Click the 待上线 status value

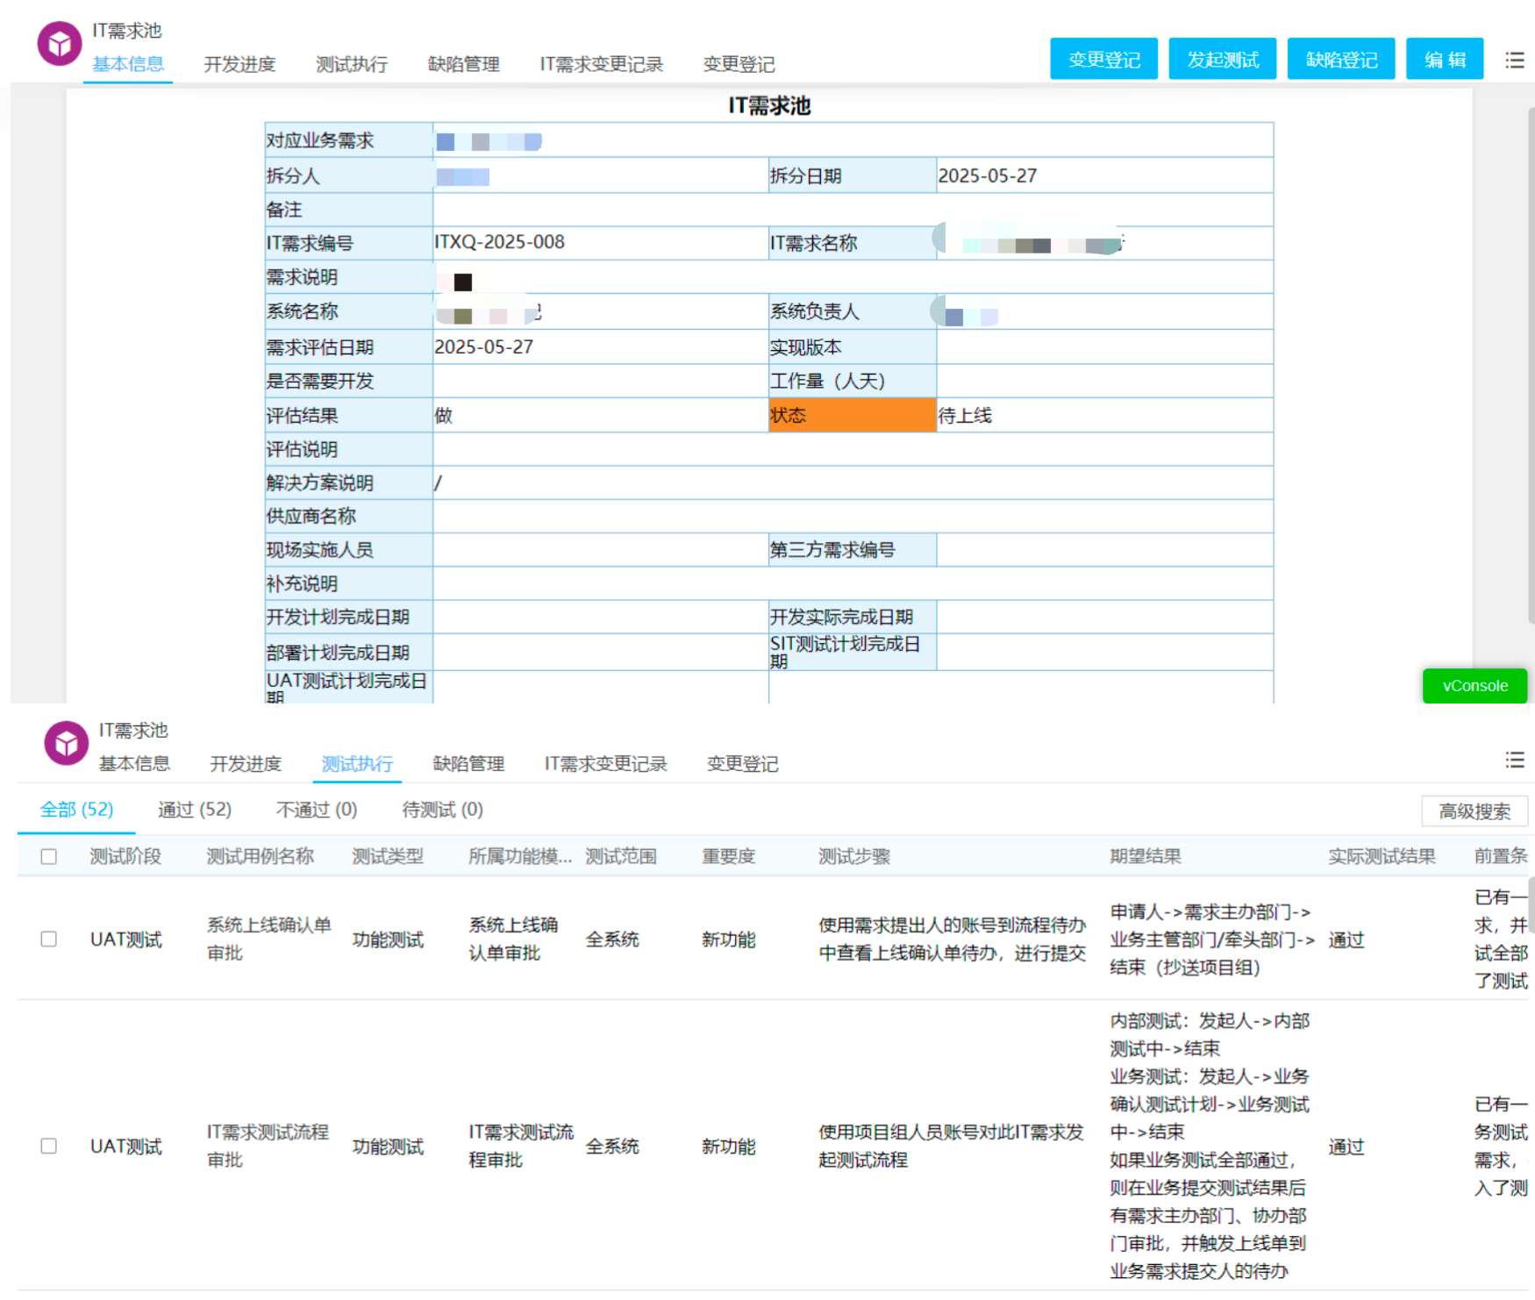(965, 415)
